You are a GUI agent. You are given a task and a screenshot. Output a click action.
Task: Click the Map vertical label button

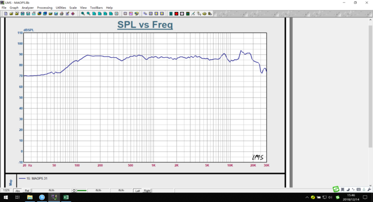point(11,182)
